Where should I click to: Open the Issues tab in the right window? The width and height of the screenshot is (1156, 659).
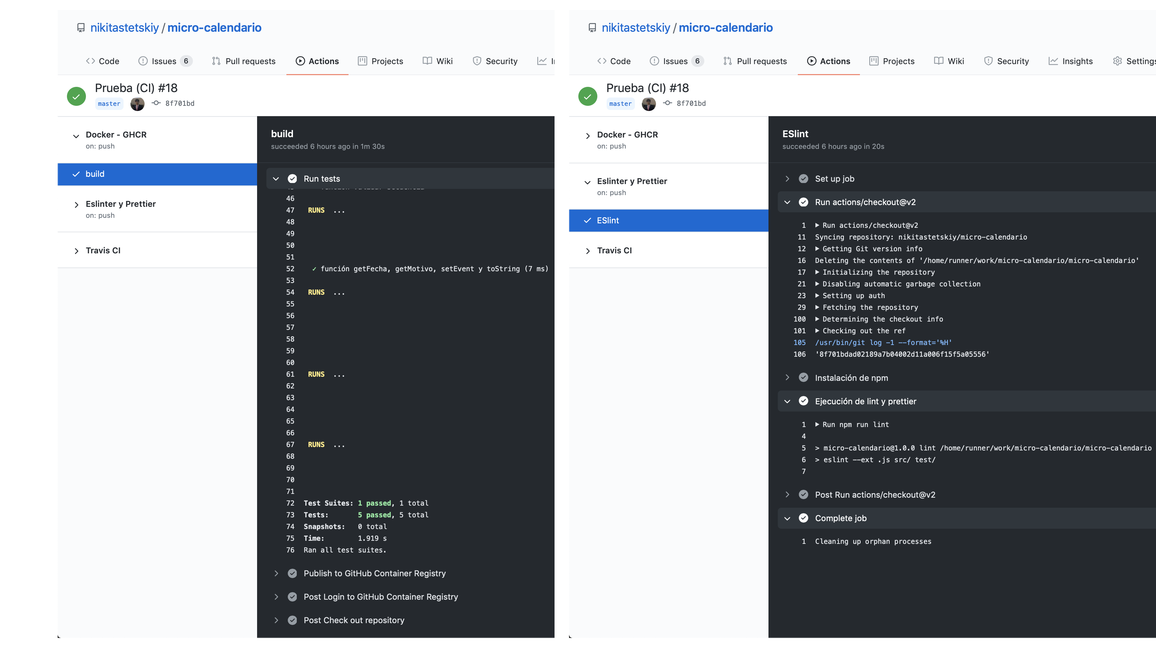tap(675, 61)
